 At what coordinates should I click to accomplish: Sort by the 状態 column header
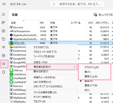click(53, 23)
